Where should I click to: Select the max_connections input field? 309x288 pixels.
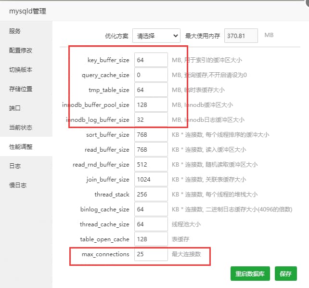151,254
